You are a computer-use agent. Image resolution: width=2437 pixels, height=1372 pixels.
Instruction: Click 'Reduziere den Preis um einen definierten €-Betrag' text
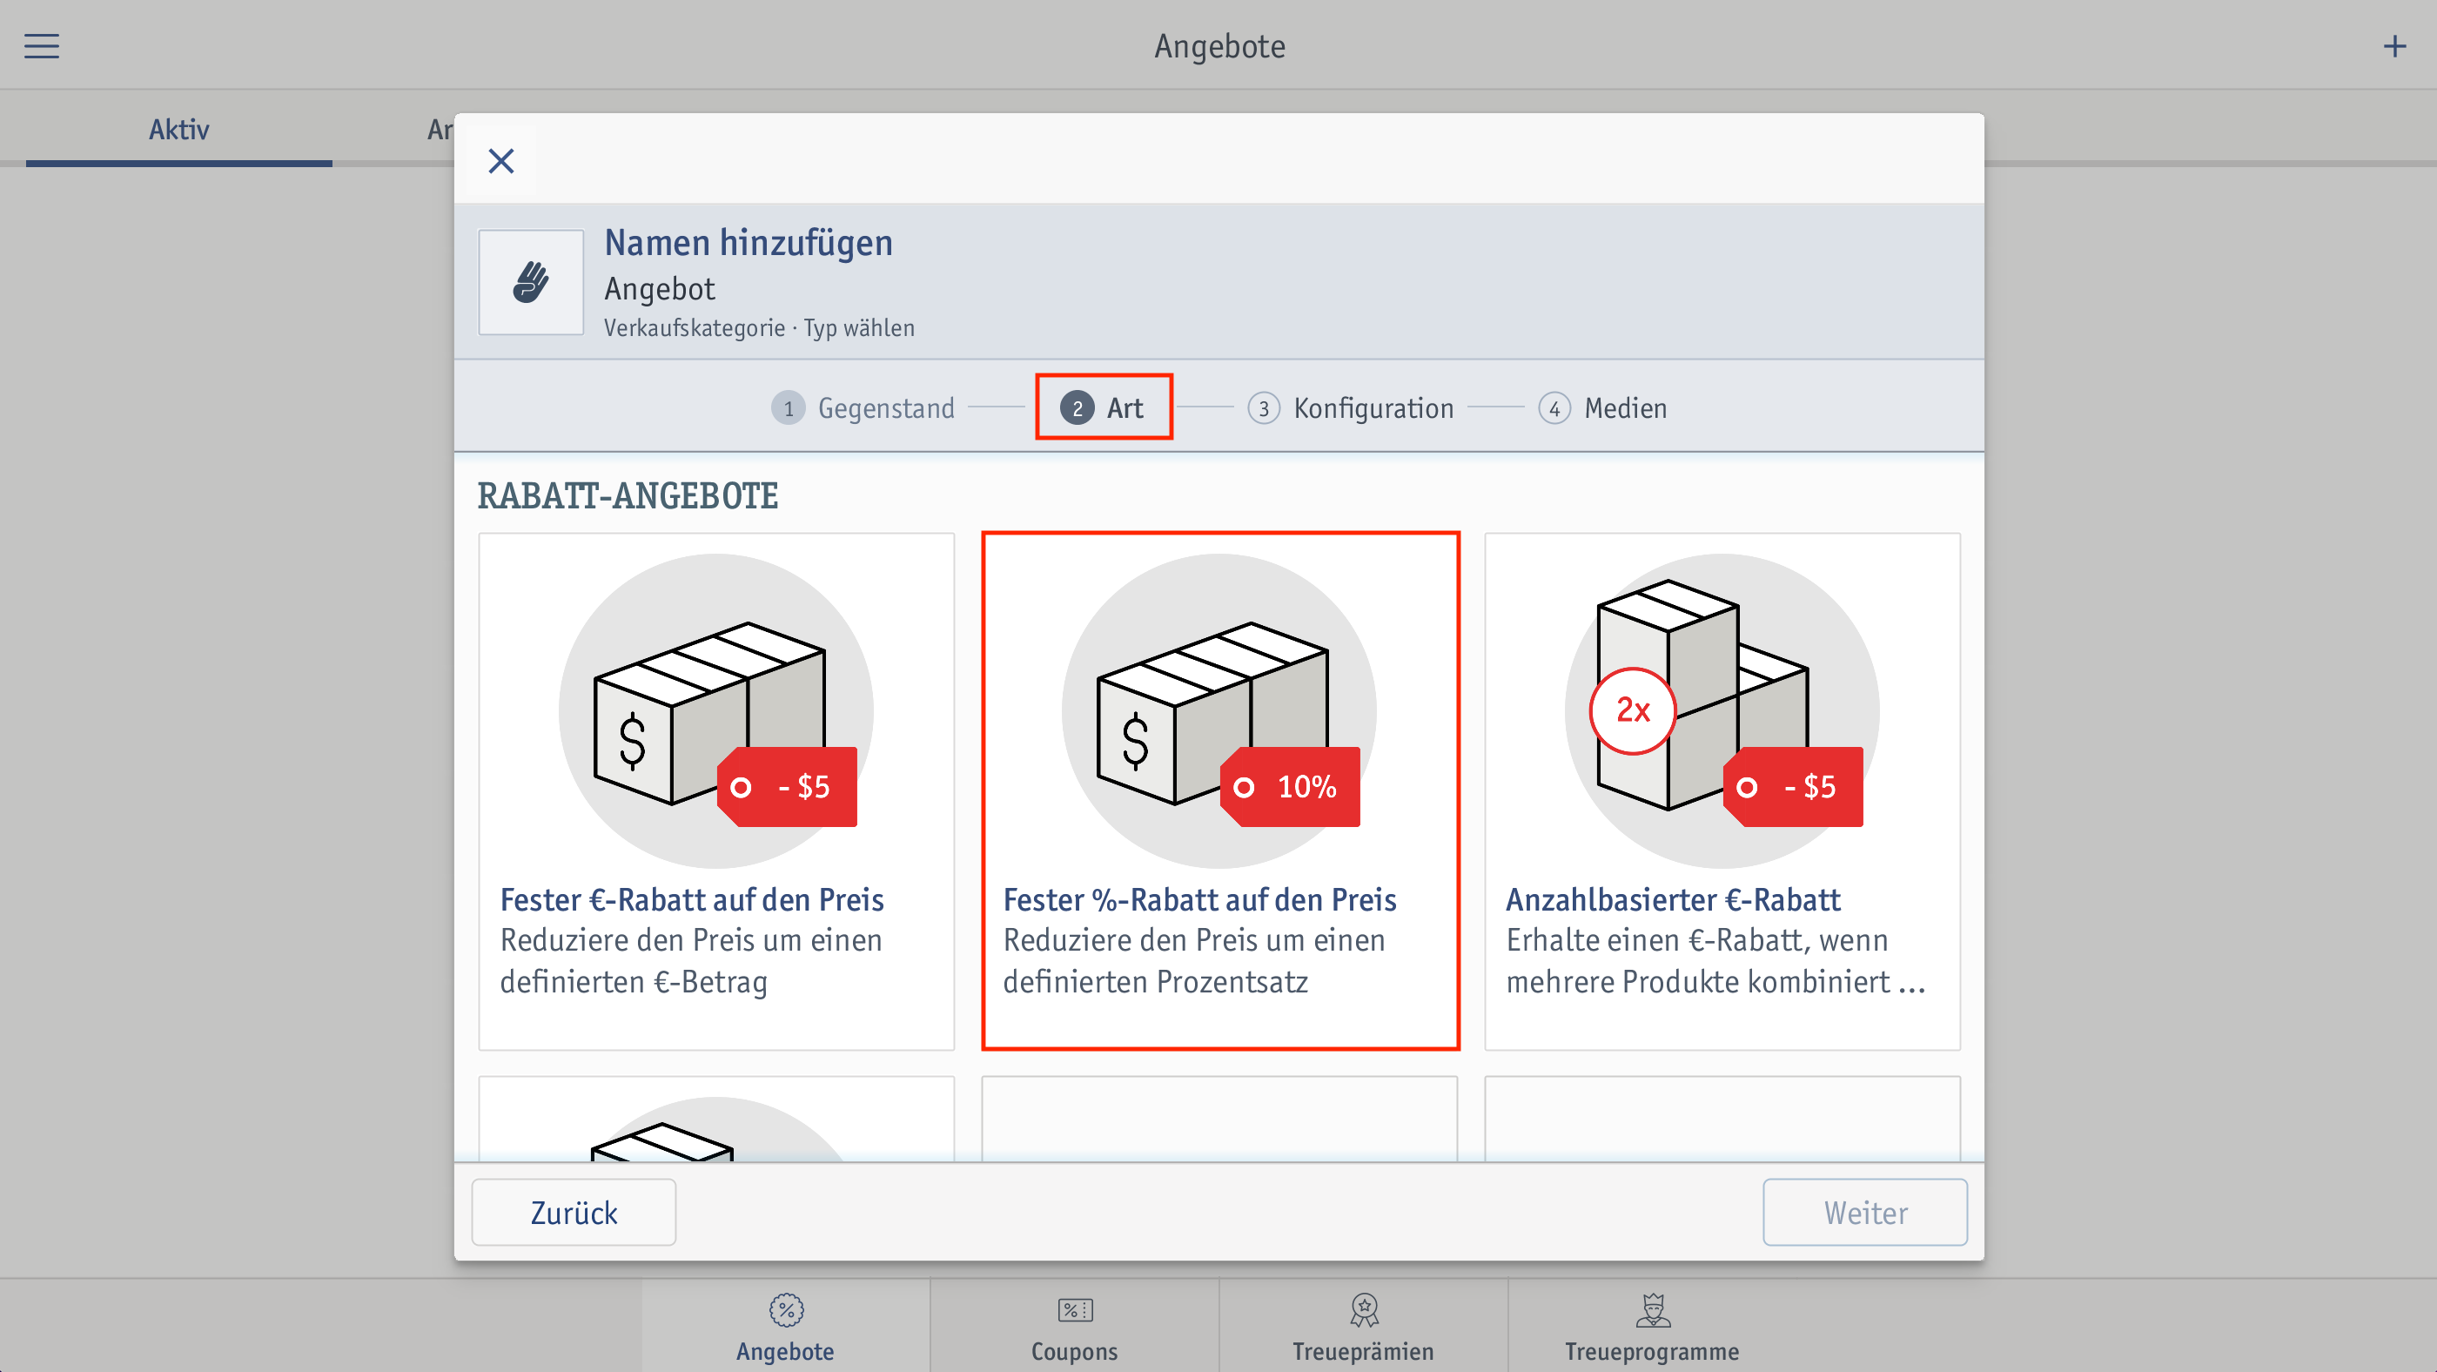click(x=690, y=960)
